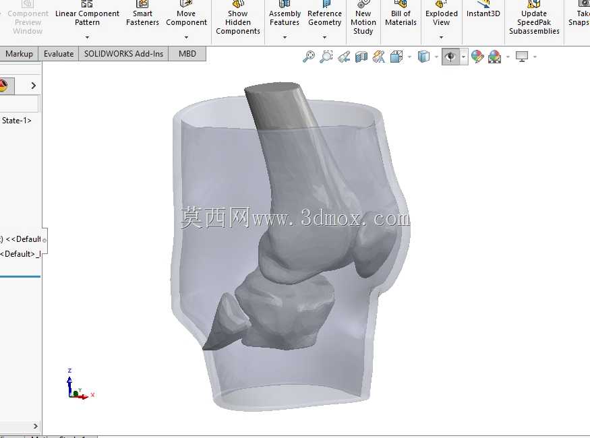The height and width of the screenshot is (438, 590).
Task: Click horizontal scroll right arrow in tree
Action: (36, 426)
